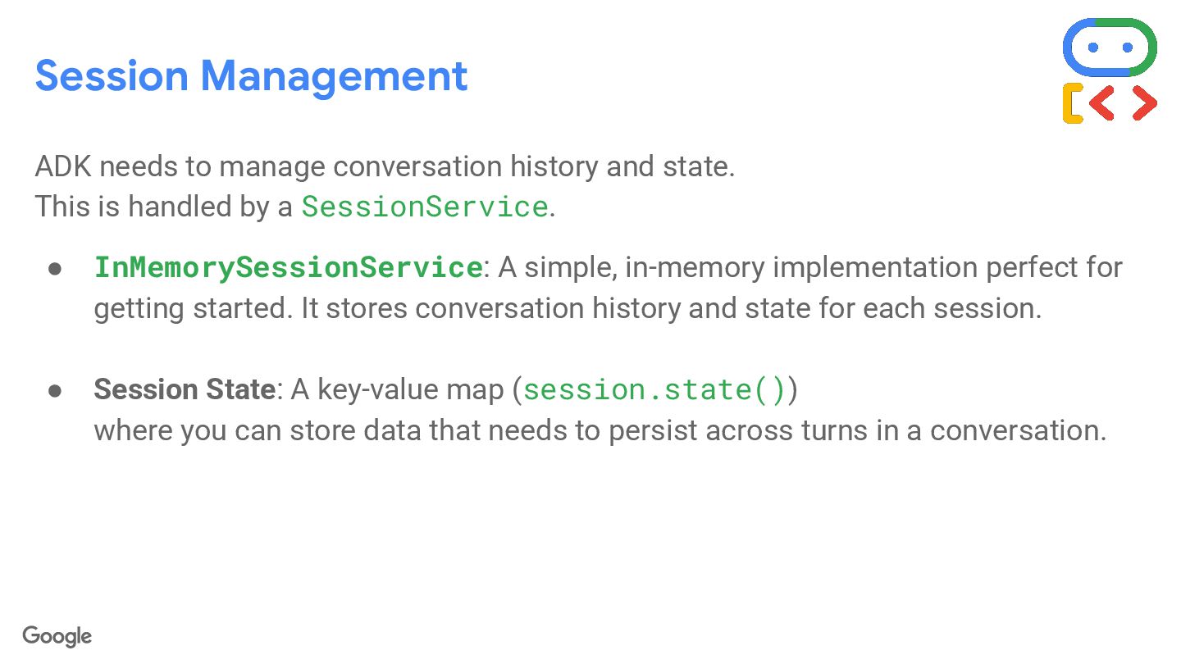Click the line 'ADK needs to manage conversation history'
This screenshot has height=664, width=1181.
pyautogui.click(x=384, y=166)
